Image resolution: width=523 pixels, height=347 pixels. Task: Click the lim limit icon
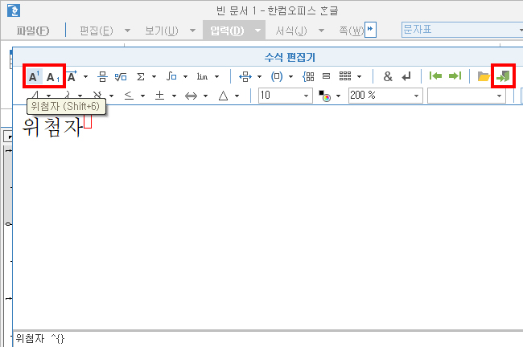click(x=202, y=76)
